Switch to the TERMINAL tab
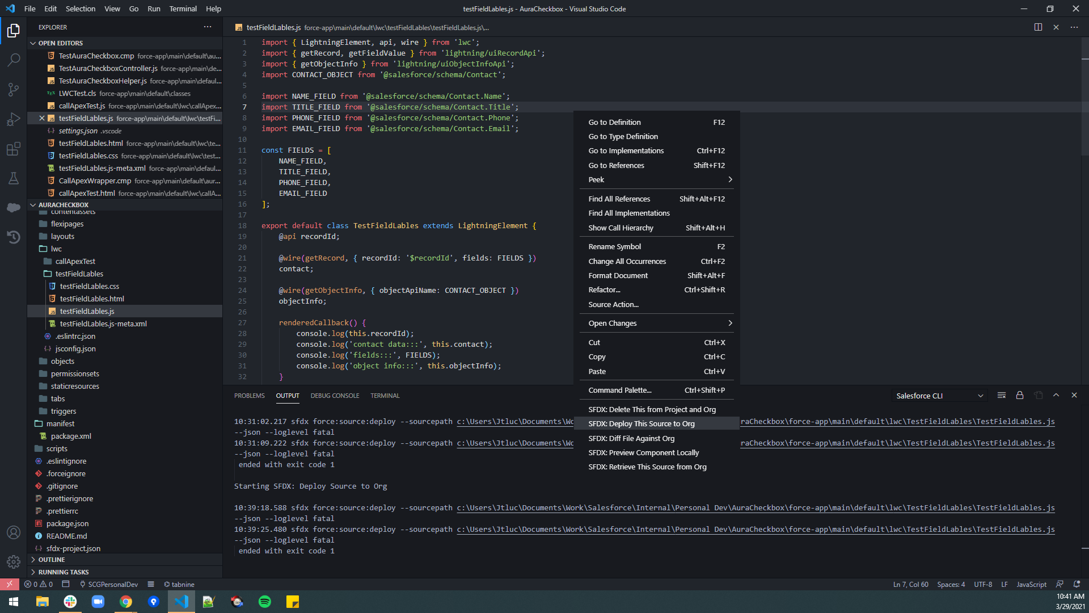The width and height of the screenshot is (1089, 613). (x=385, y=396)
